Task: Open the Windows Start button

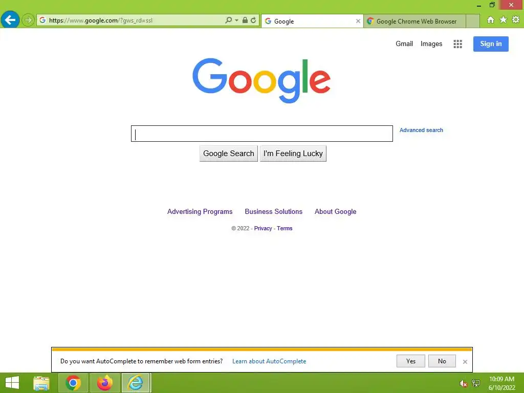Action: (x=12, y=383)
